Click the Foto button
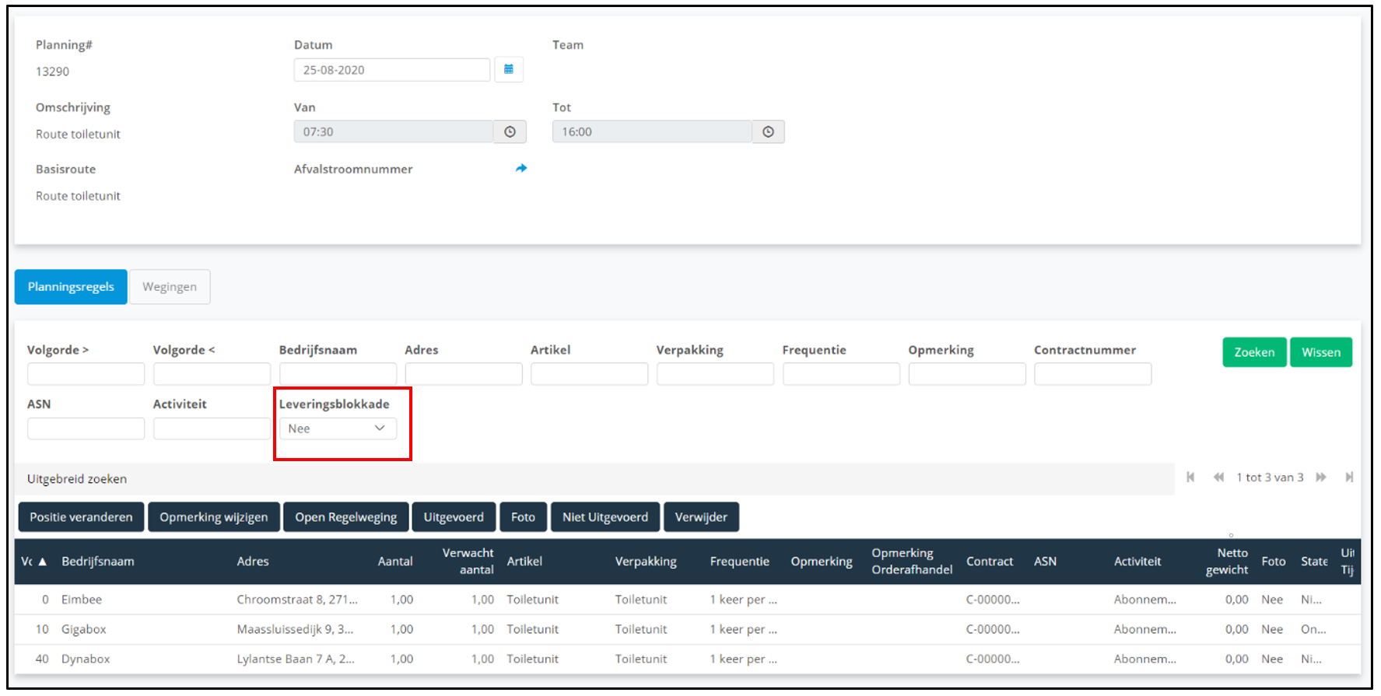This screenshot has height=696, width=1381. (524, 517)
